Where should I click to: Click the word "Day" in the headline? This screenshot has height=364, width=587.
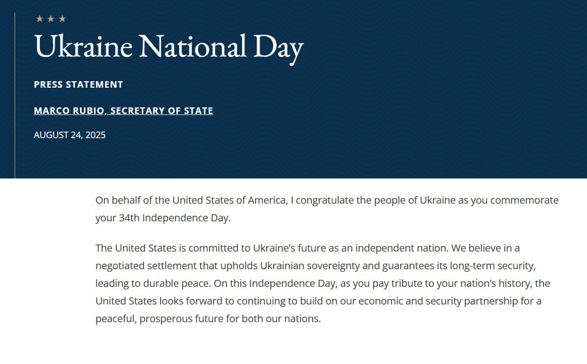(278, 46)
